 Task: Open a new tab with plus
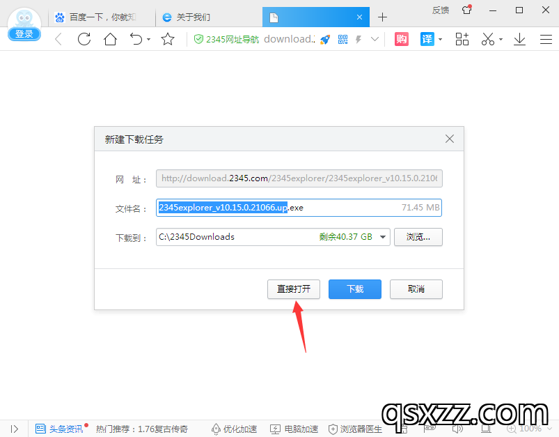[383, 17]
